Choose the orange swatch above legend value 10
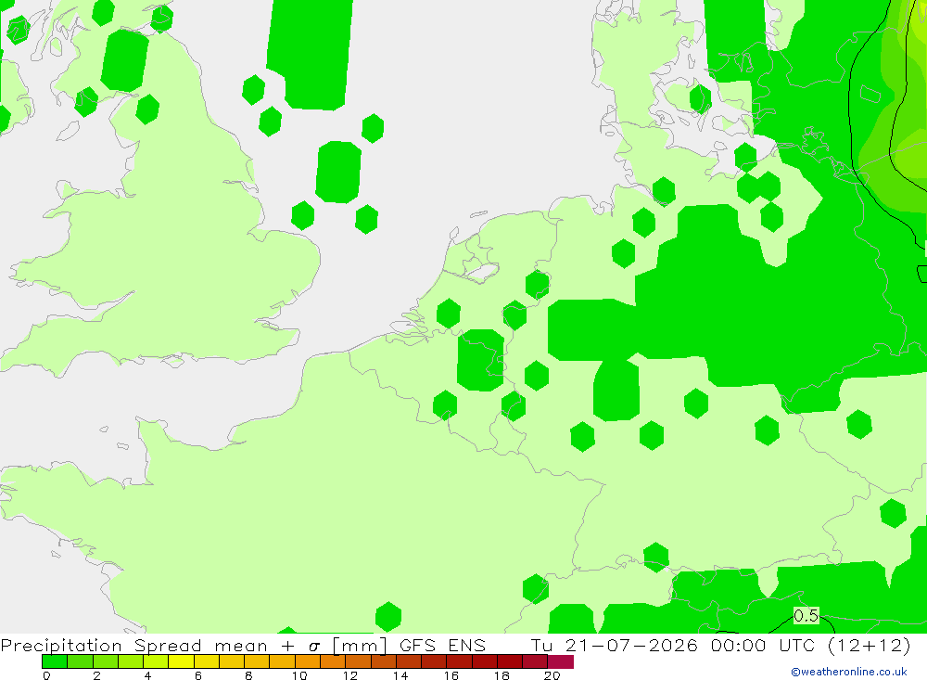 tap(308, 661)
